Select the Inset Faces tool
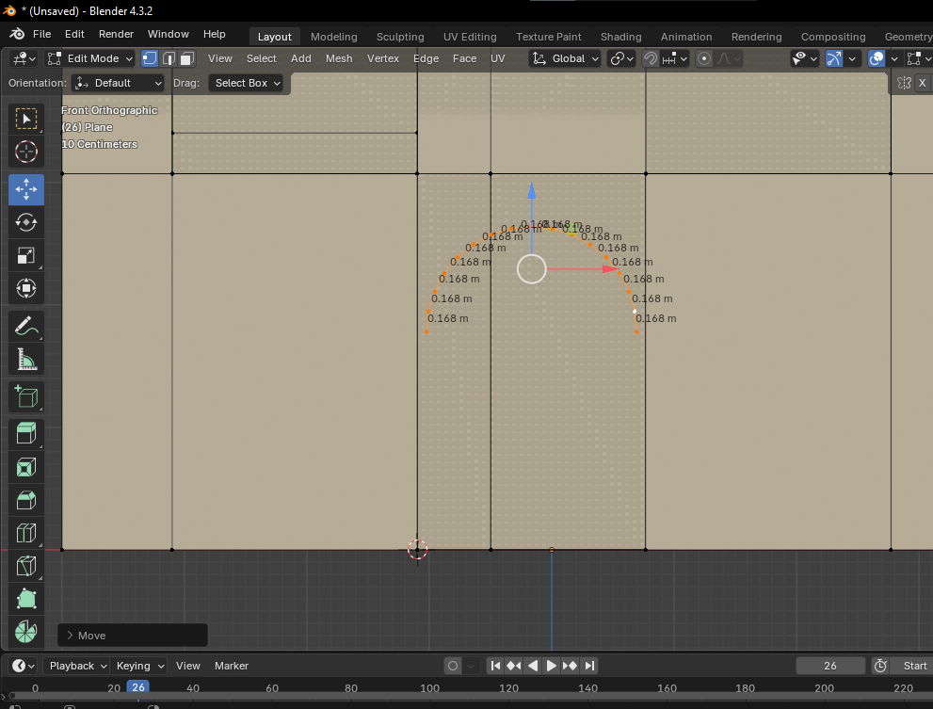Screen dimensions: 933x709 click(26, 467)
